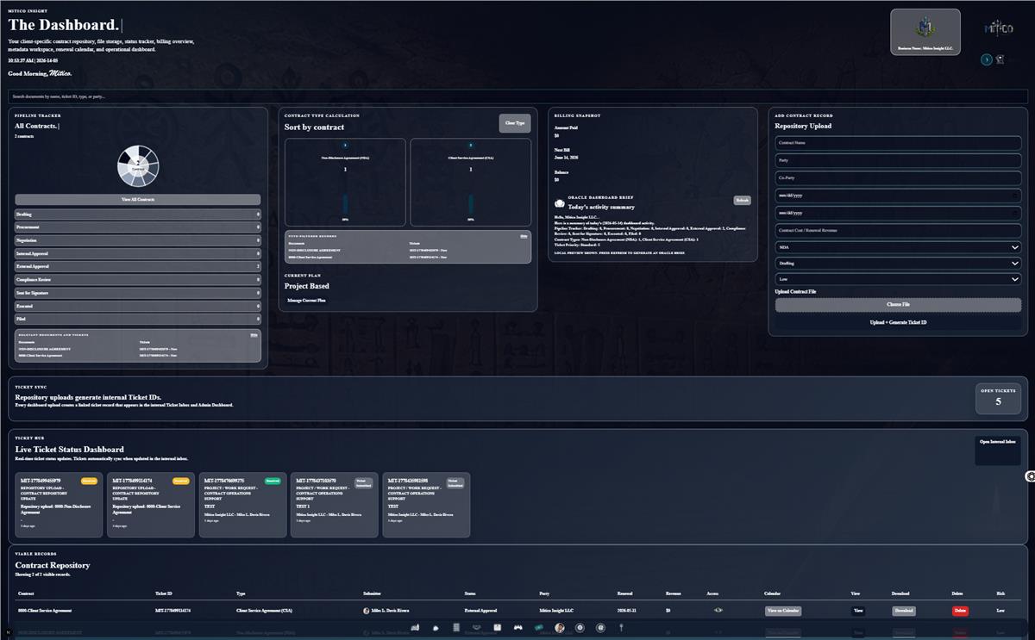Click the Choose File button
The height and width of the screenshot is (640, 1035).
[x=898, y=305]
